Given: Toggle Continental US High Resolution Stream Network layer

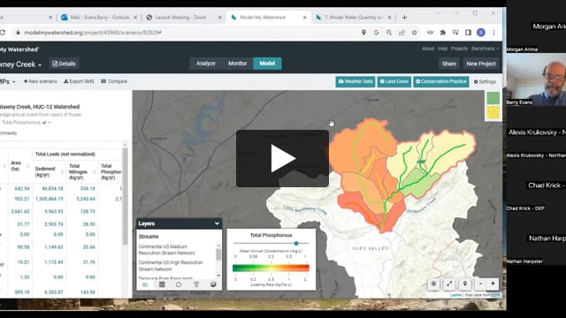Looking at the screenshot, I should 171,266.
